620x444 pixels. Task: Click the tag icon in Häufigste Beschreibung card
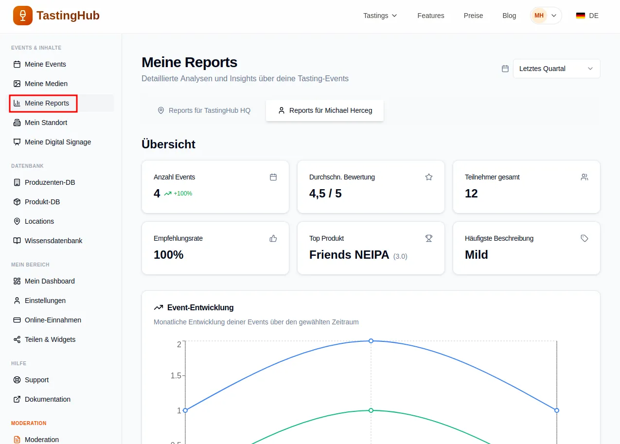585,238
